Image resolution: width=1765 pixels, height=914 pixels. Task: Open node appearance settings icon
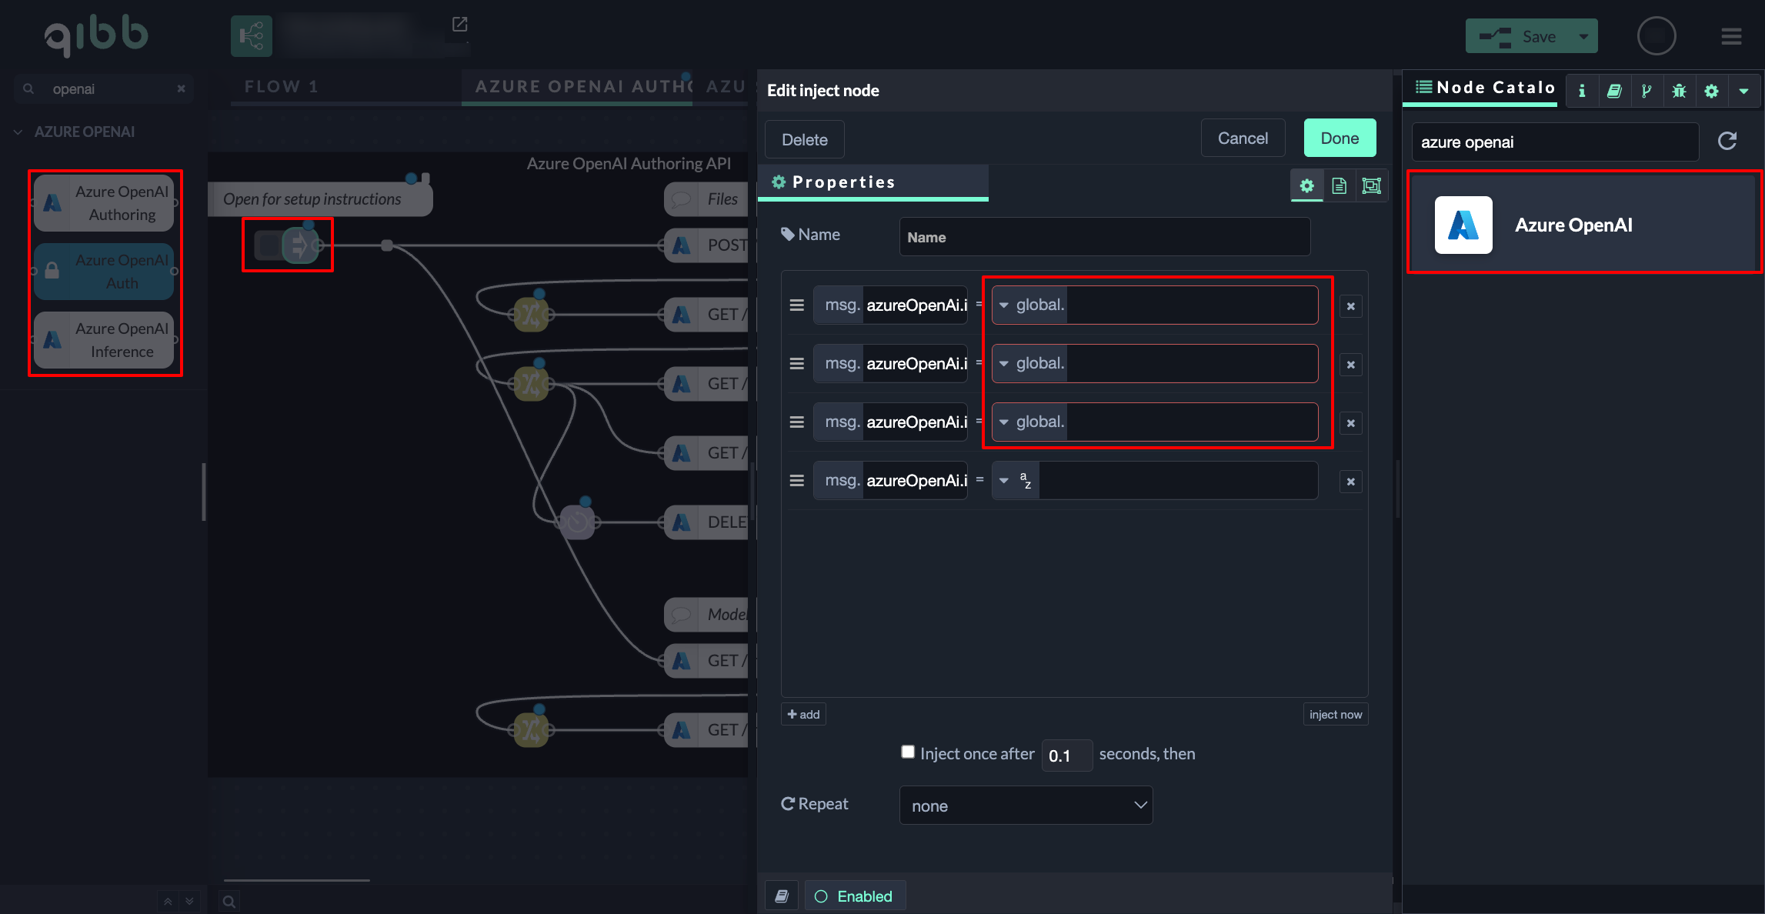point(1371,185)
